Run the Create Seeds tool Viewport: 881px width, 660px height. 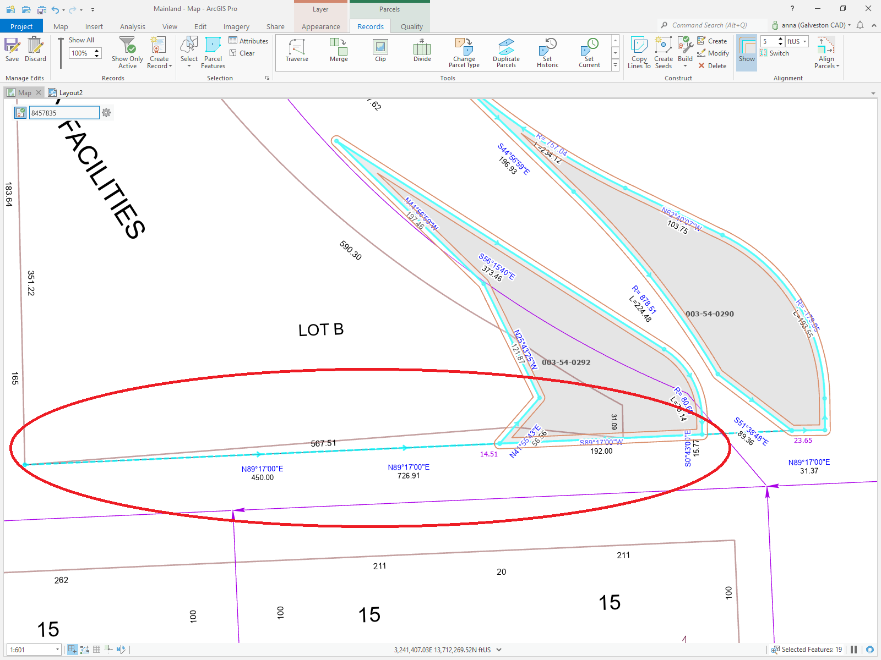[x=664, y=53]
